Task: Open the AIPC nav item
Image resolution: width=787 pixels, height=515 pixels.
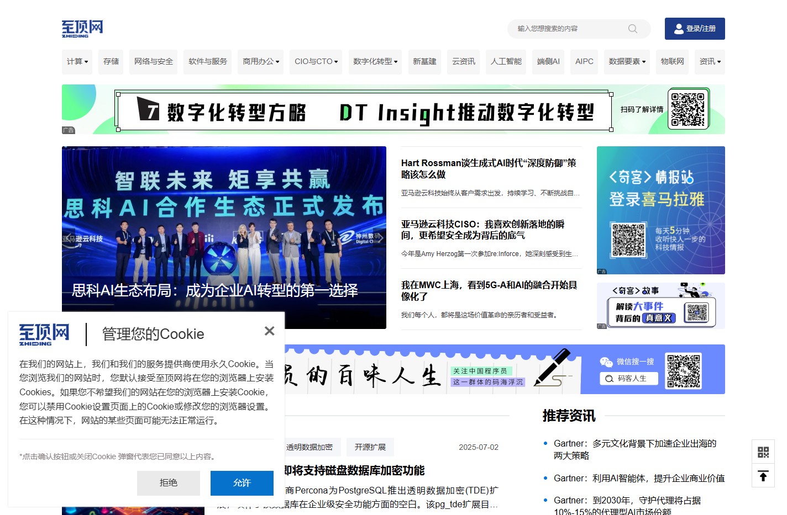Action: pos(584,62)
